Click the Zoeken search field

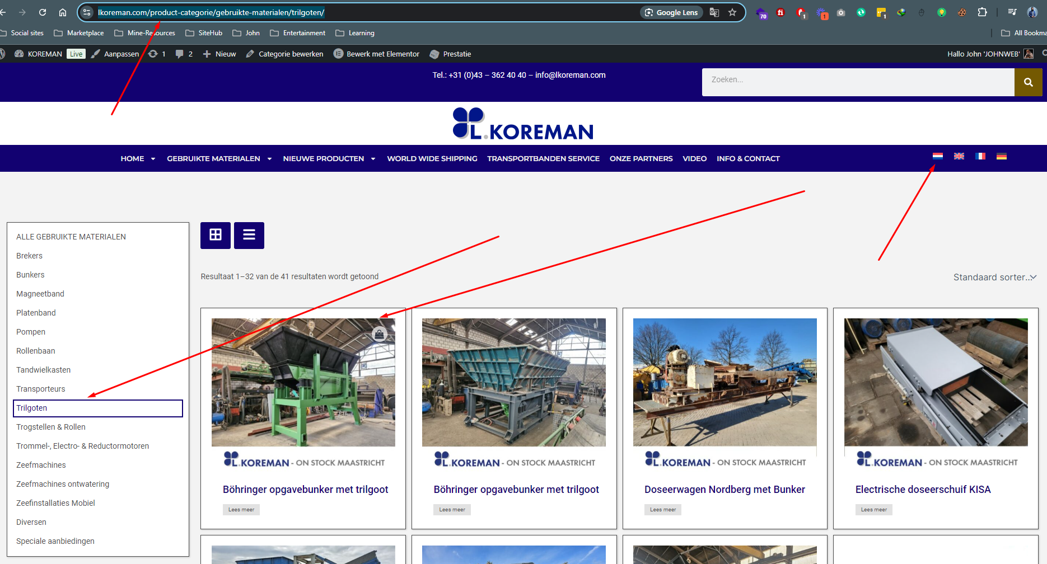coord(858,82)
